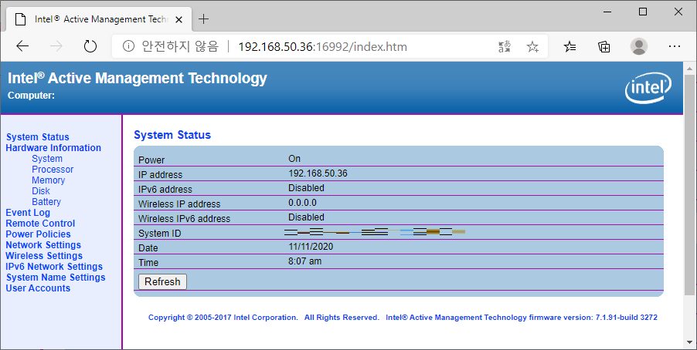
Task: Open System Name Settings page
Action: tap(56, 278)
